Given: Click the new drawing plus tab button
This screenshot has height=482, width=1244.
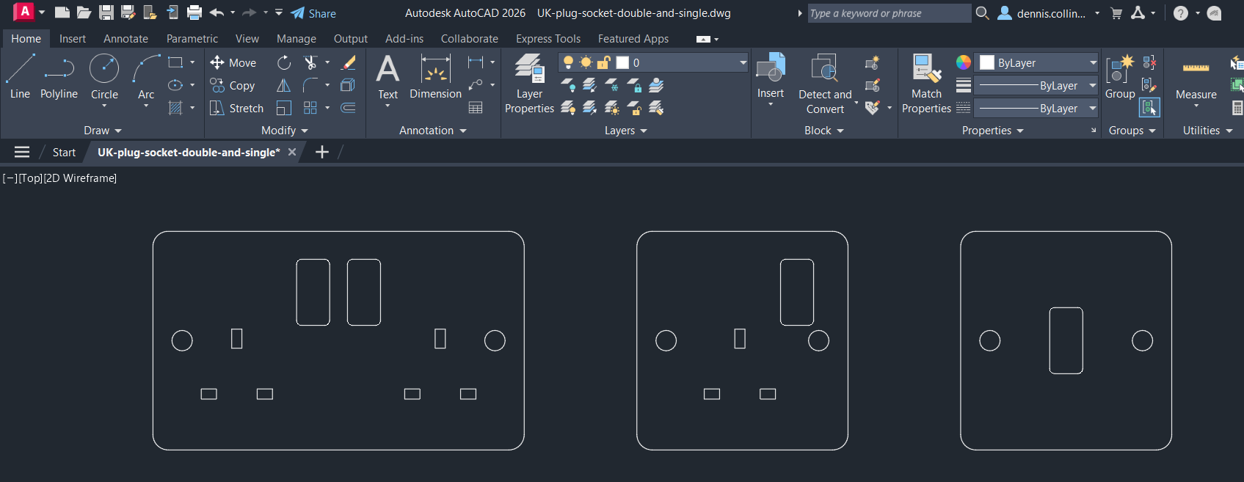Looking at the screenshot, I should [321, 152].
